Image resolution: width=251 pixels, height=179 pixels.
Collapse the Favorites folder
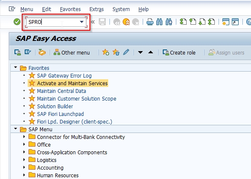[15, 67]
